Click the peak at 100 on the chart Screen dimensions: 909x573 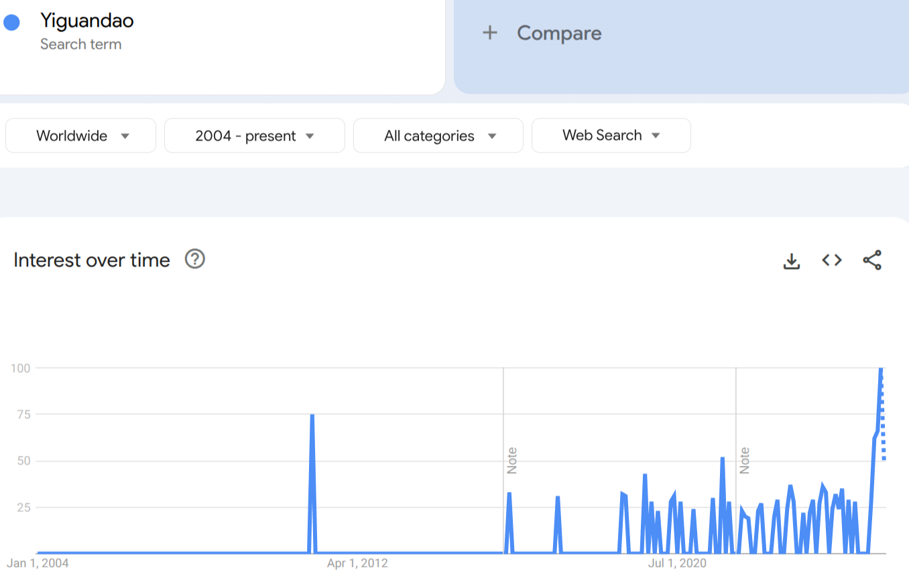tap(881, 369)
